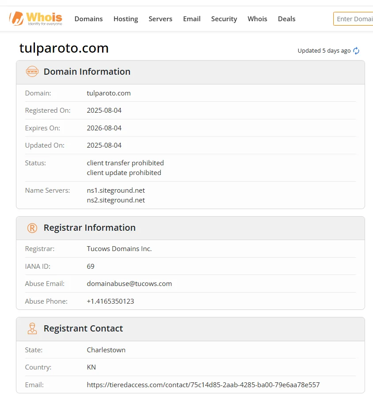Screen dimensions: 373x404
Task: Select Updated On date 2025-08-04
Action: pyautogui.click(x=104, y=145)
